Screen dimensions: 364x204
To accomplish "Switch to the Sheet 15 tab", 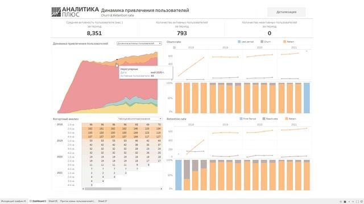I will [x=53, y=202].
